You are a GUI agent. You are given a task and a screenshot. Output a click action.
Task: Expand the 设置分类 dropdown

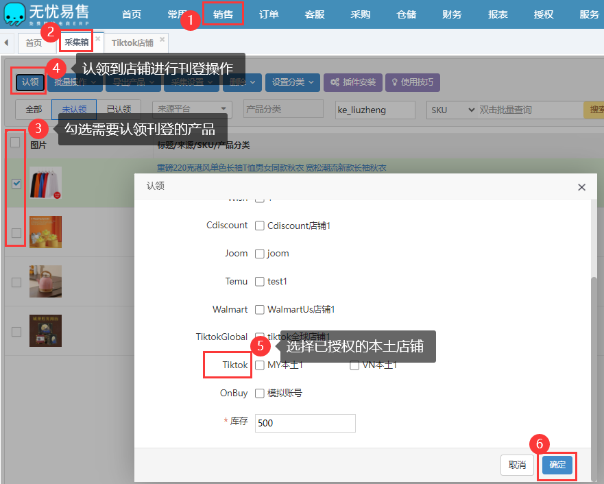click(292, 82)
